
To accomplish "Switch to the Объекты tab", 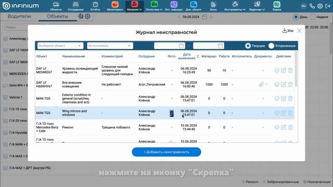I will tap(57, 16).
